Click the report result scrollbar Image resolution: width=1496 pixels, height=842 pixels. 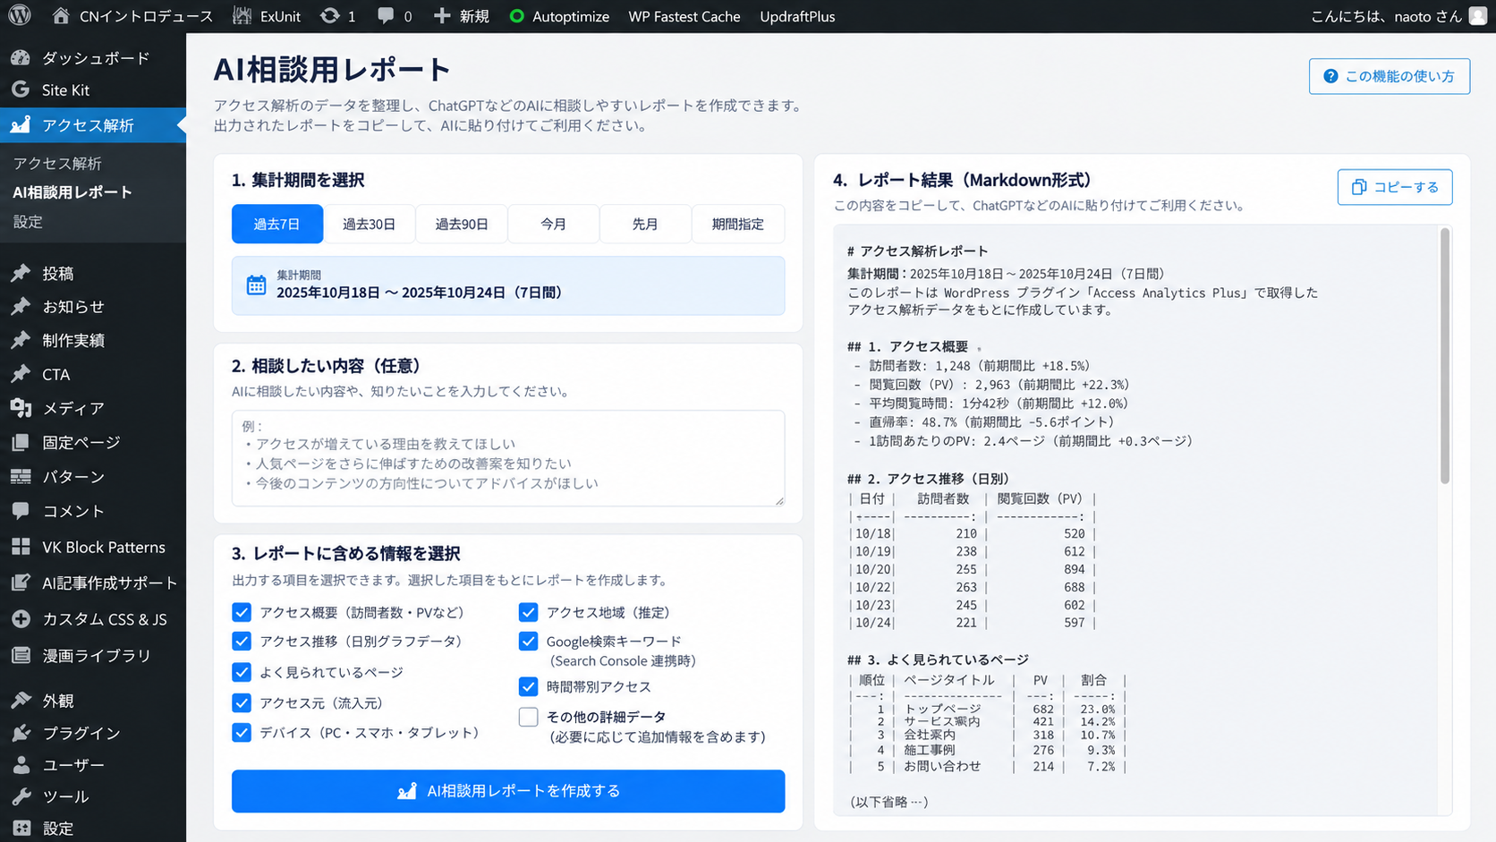(1444, 356)
